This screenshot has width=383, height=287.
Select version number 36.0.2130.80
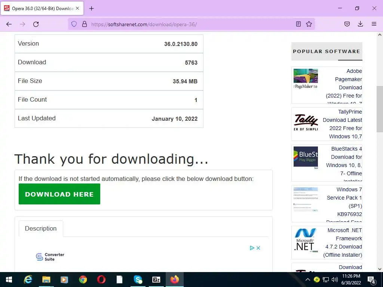181,44
